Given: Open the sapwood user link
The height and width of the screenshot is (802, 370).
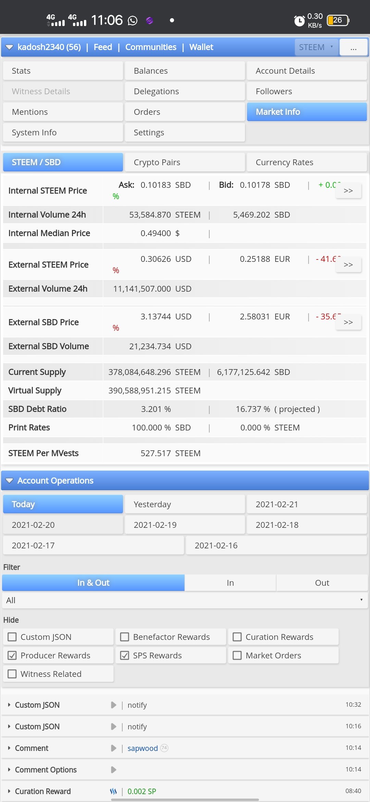Looking at the screenshot, I should click(143, 748).
